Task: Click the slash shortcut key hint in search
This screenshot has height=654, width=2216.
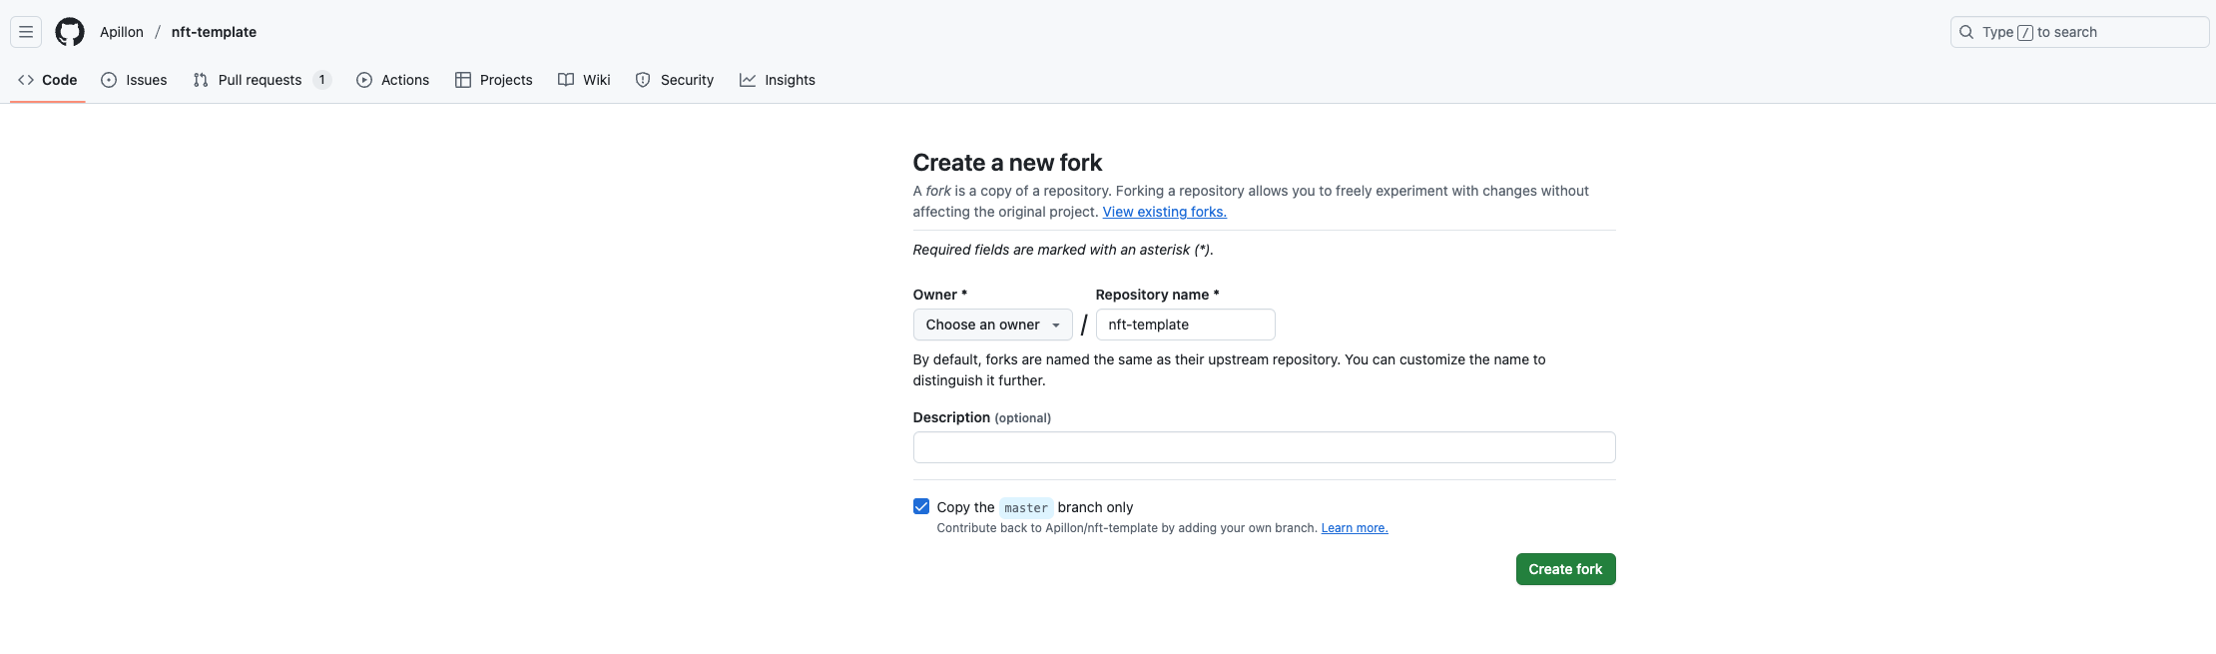Action: [x=2025, y=32]
